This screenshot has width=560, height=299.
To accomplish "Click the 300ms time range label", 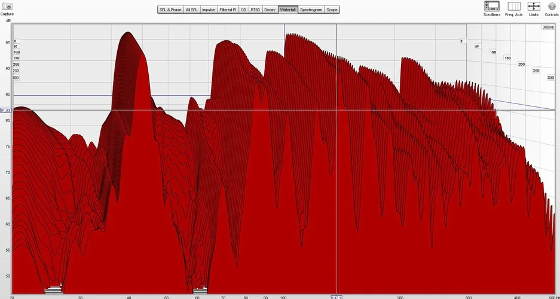I will click(x=548, y=27).
